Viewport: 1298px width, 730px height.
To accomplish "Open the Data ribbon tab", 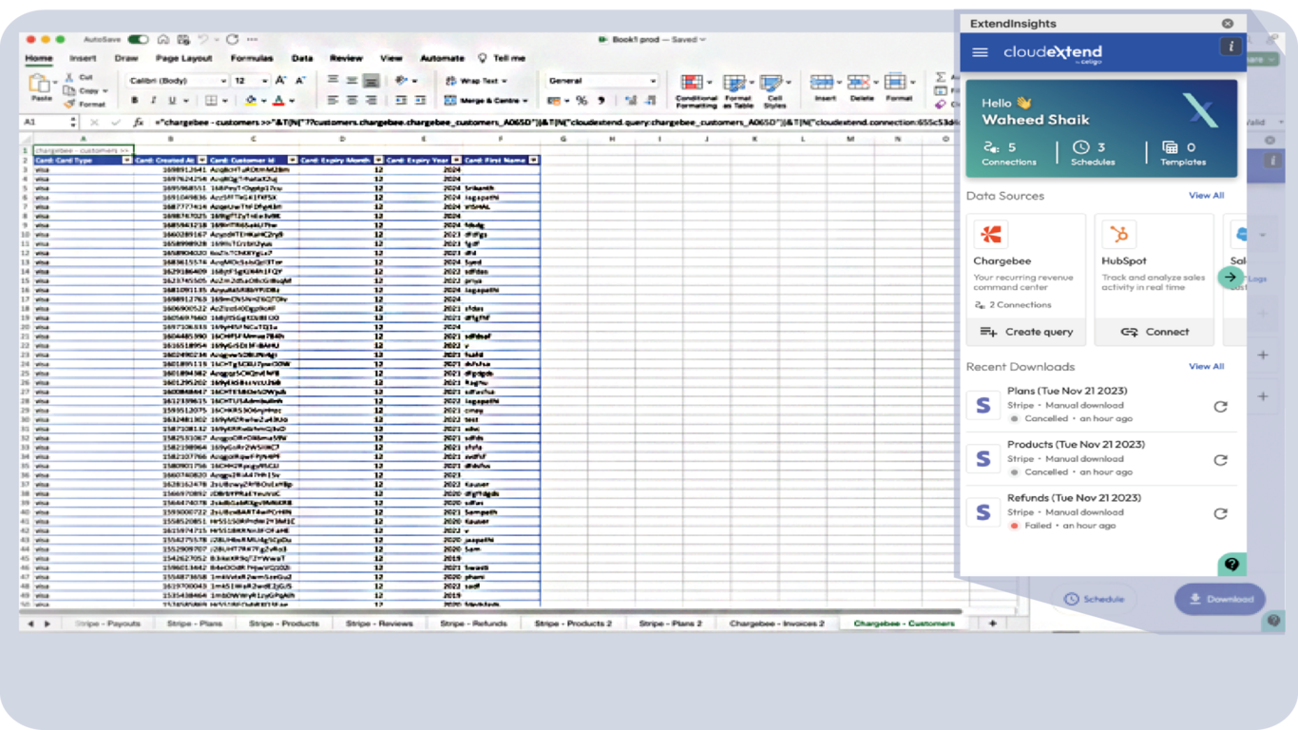I will point(302,58).
